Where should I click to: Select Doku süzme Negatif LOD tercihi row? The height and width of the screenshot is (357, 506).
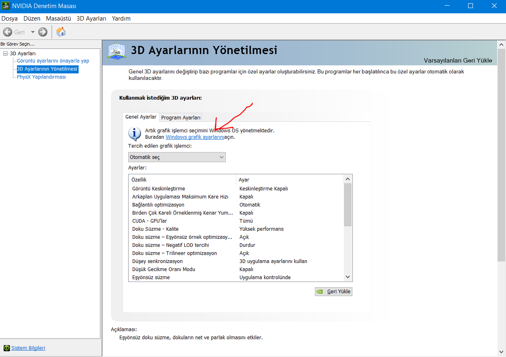pos(236,245)
